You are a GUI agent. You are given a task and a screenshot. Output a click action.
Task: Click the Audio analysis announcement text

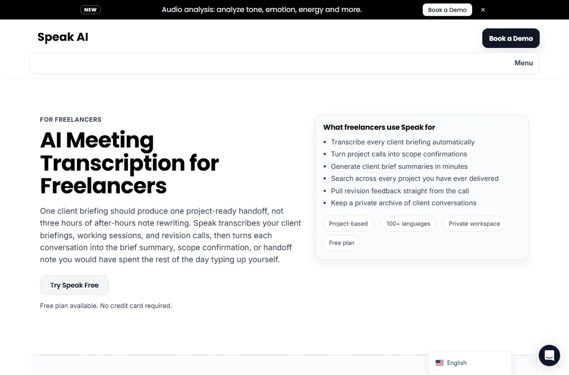[x=262, y=9]
